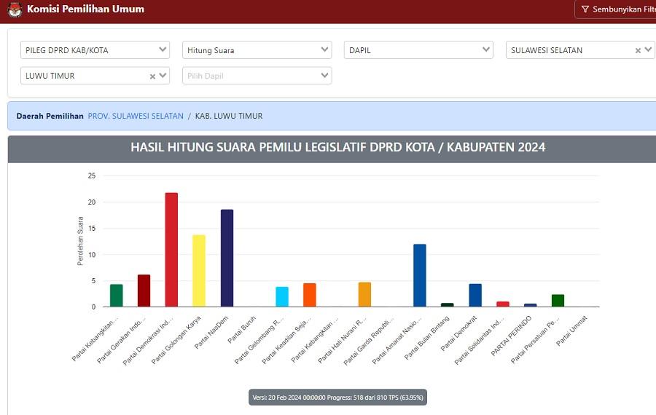Expand the SULAWESI SELATAN province dropdown arrow
This screenshot has height=415, width=656.
click(x=648, y=50)
